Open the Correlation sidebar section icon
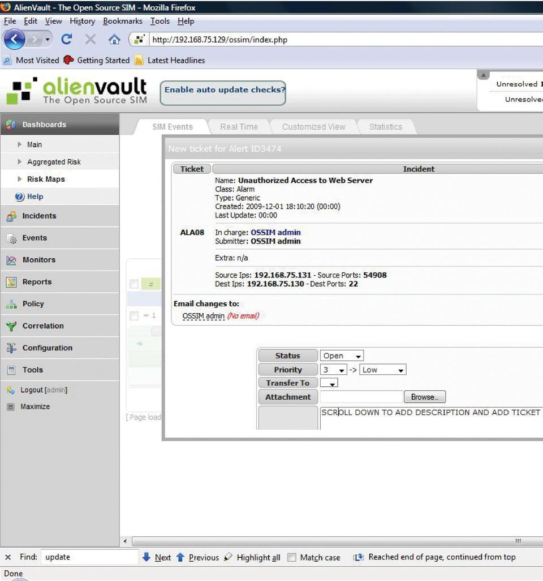The image size is (543, 581). pos(11,326)
